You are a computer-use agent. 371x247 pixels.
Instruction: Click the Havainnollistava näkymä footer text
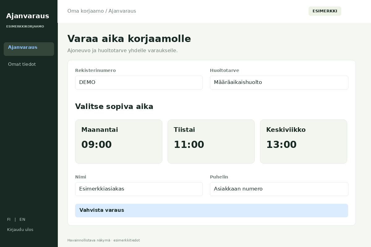104,240
